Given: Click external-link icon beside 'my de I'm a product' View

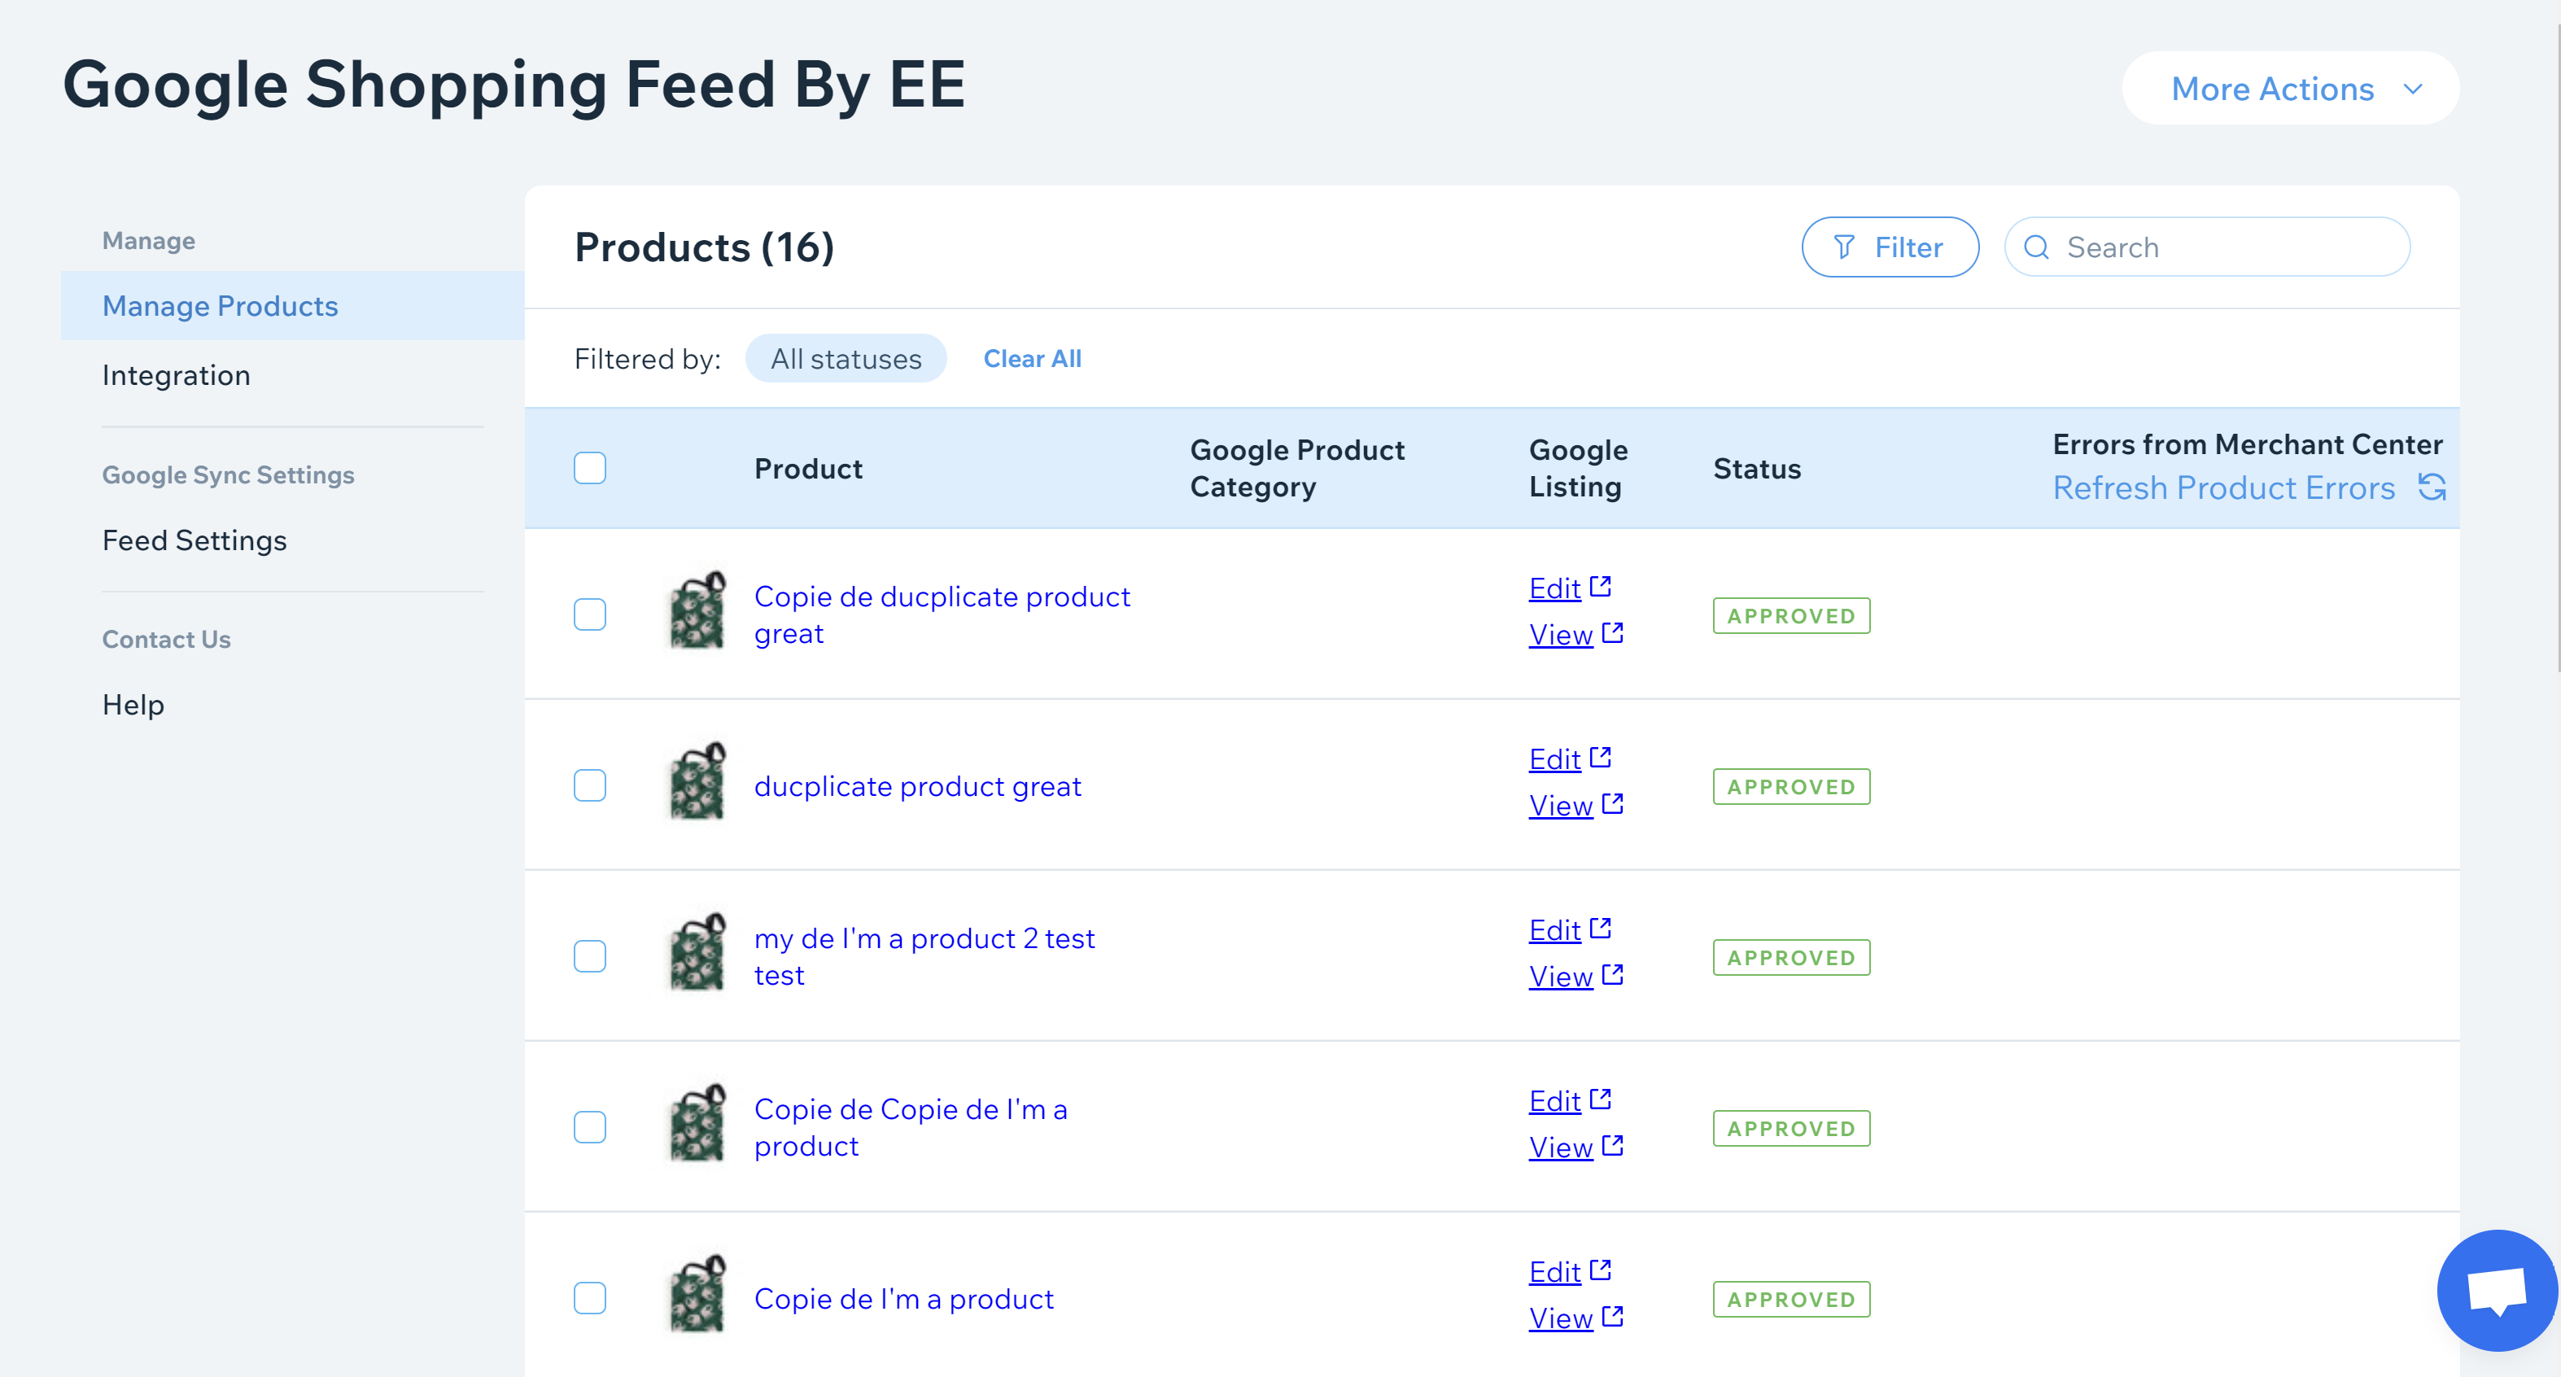Looking at the screenshot, I should (1611, 974).
